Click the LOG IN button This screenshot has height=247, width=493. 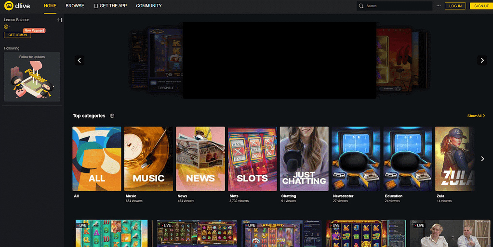pos(455,6)
